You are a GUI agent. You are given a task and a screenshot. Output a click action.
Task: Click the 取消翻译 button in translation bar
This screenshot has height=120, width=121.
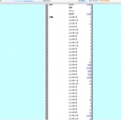[82, 1]
